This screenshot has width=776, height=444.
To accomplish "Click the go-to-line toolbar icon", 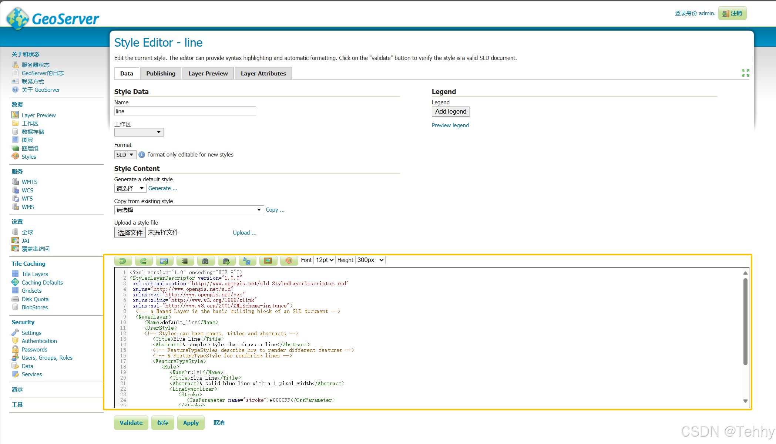I will (x=164, y=261).
